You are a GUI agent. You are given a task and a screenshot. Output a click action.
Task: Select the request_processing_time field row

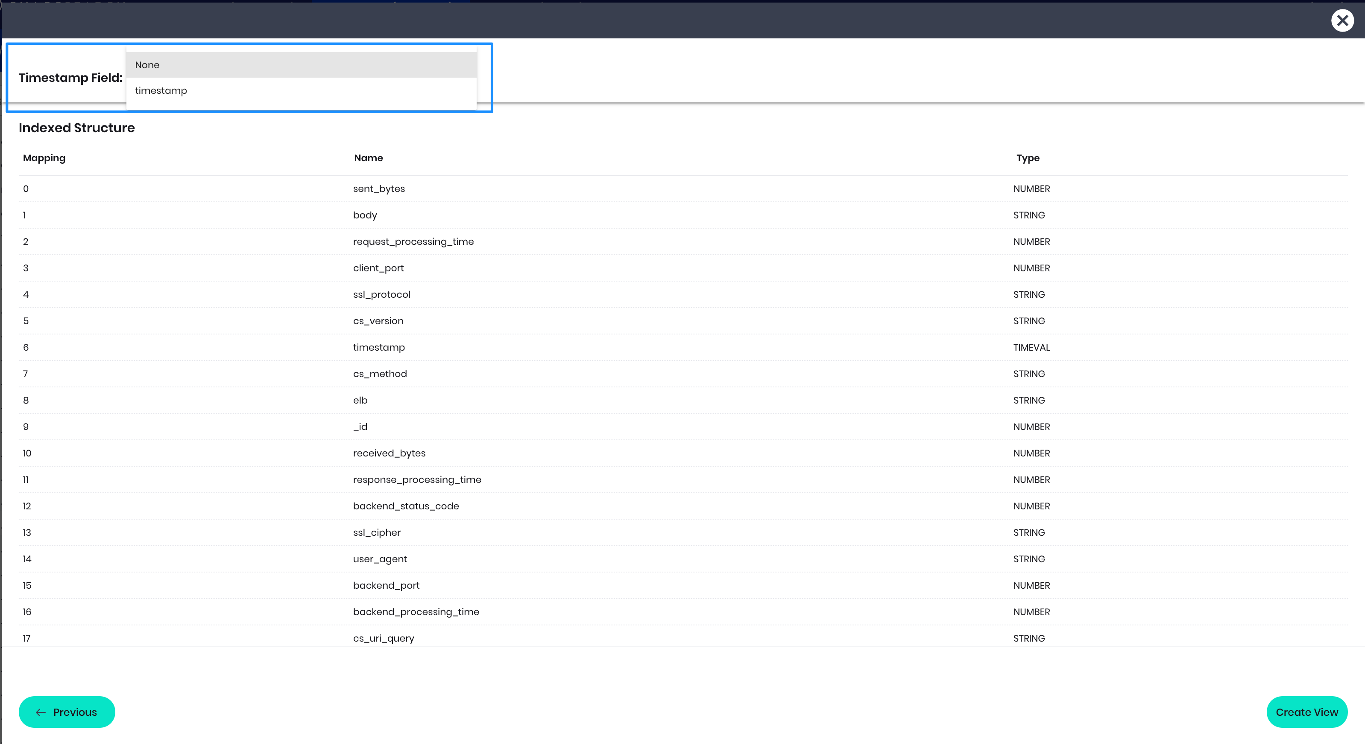point(413,242)
